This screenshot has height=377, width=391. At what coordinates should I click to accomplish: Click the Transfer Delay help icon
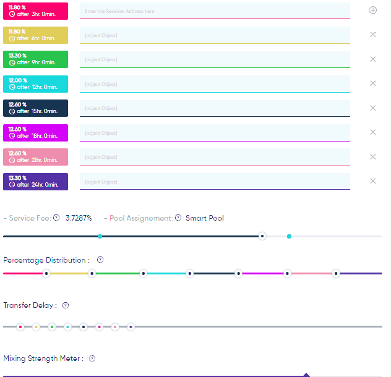tap(66, 305)
